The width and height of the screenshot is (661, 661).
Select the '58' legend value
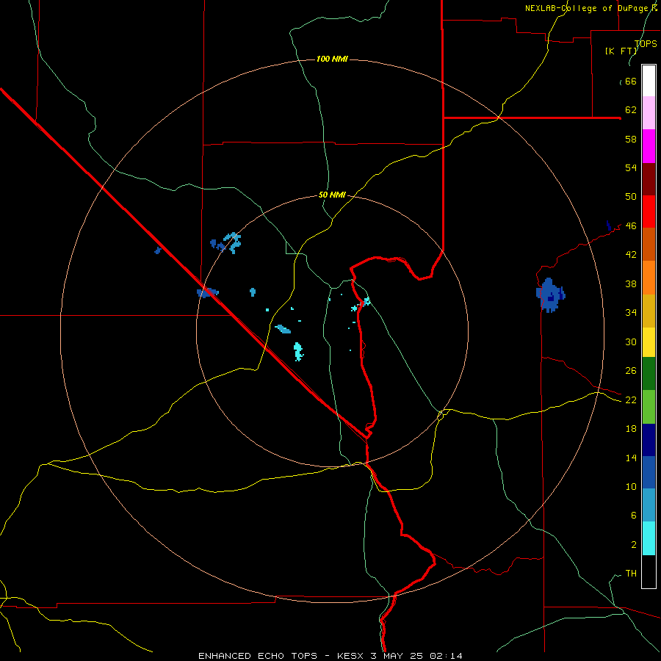(631, 139)
